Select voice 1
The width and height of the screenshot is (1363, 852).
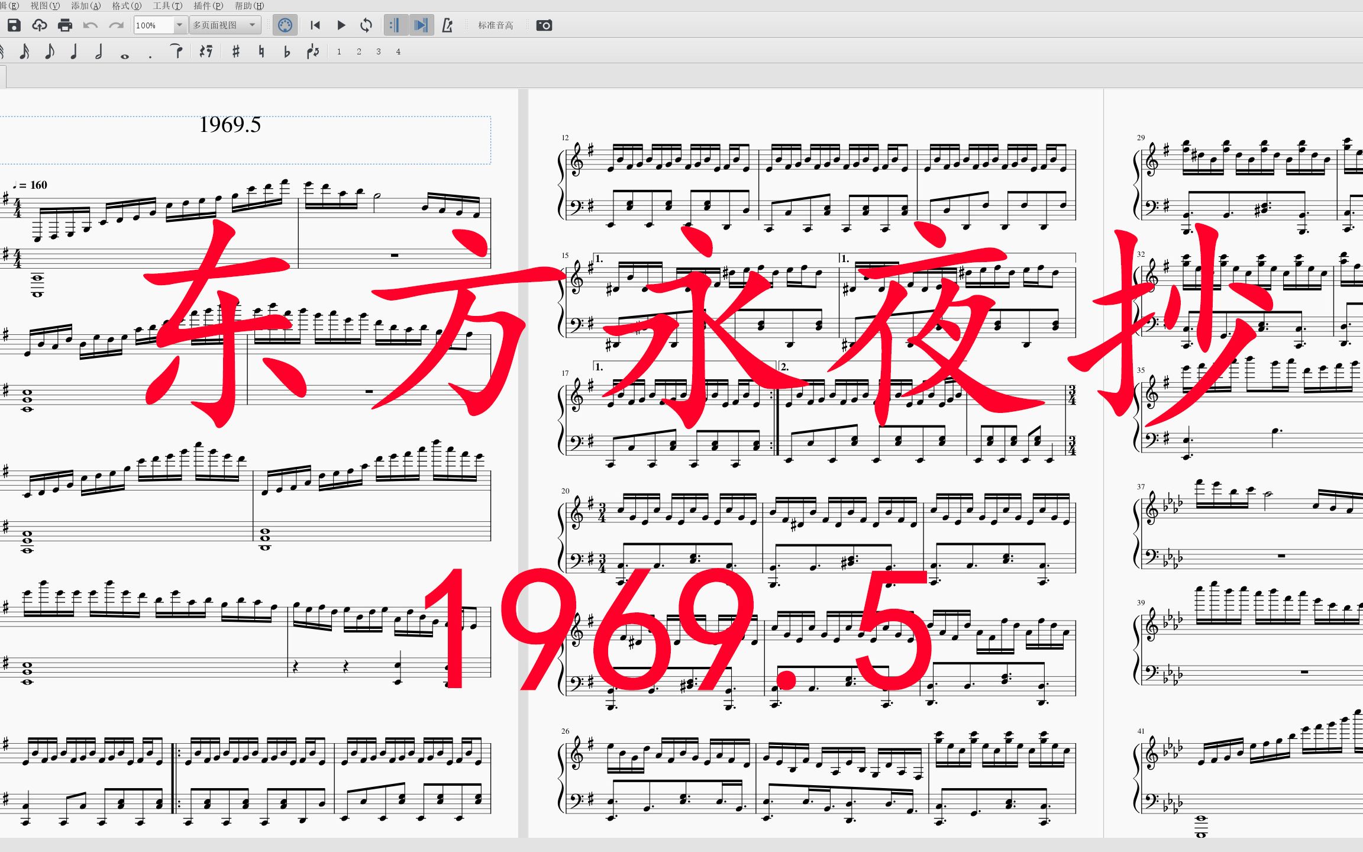coord(339,52)
